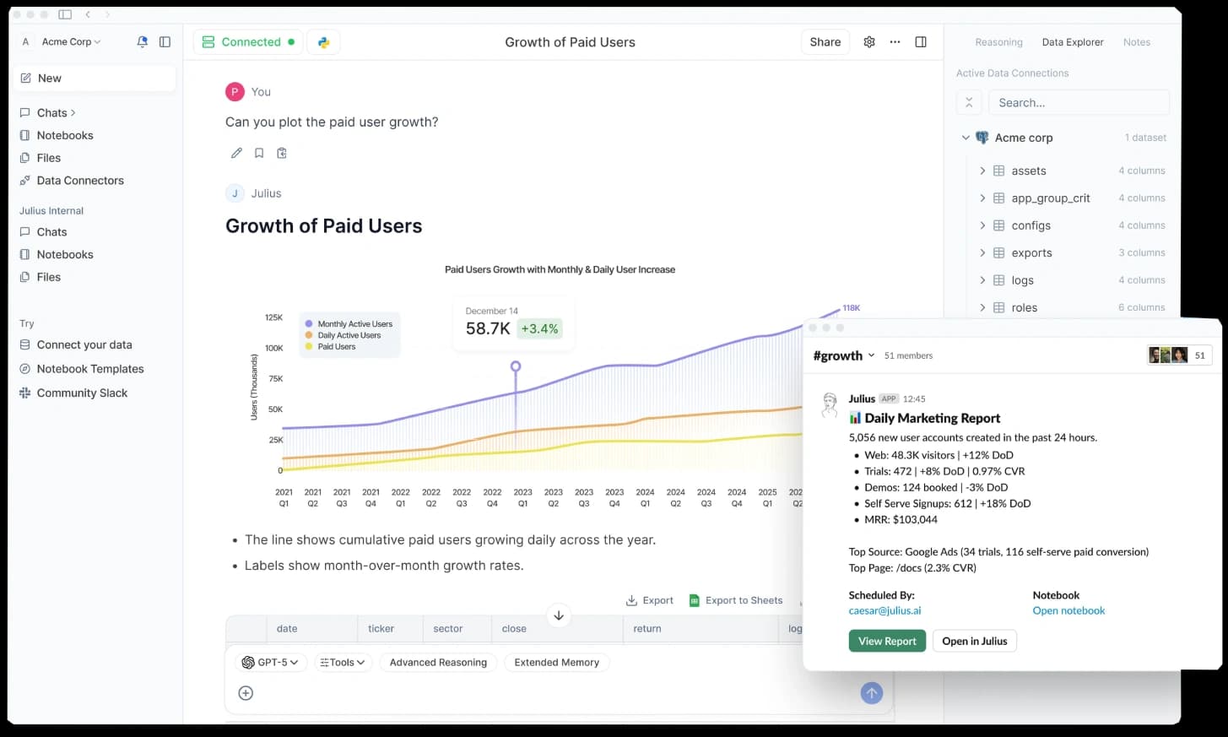Switch to the Notes tab
The width and height of the screenshot is (1228, 737).
click(1137, 42)
